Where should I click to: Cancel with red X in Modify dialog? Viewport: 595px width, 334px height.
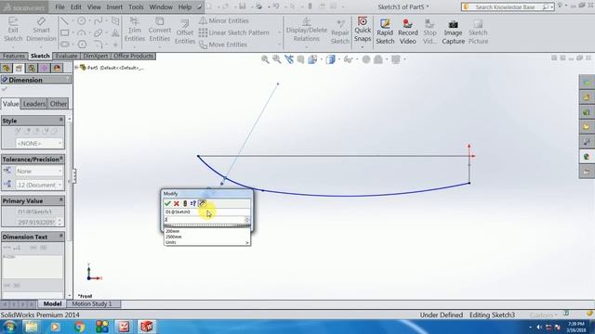(x=177, y=203)
